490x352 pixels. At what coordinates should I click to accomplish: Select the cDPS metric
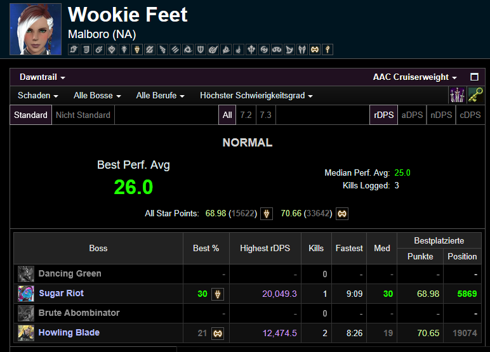pos(470,115)
